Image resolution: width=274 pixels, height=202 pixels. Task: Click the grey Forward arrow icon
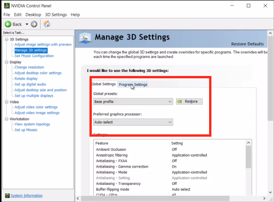[34, 24]
